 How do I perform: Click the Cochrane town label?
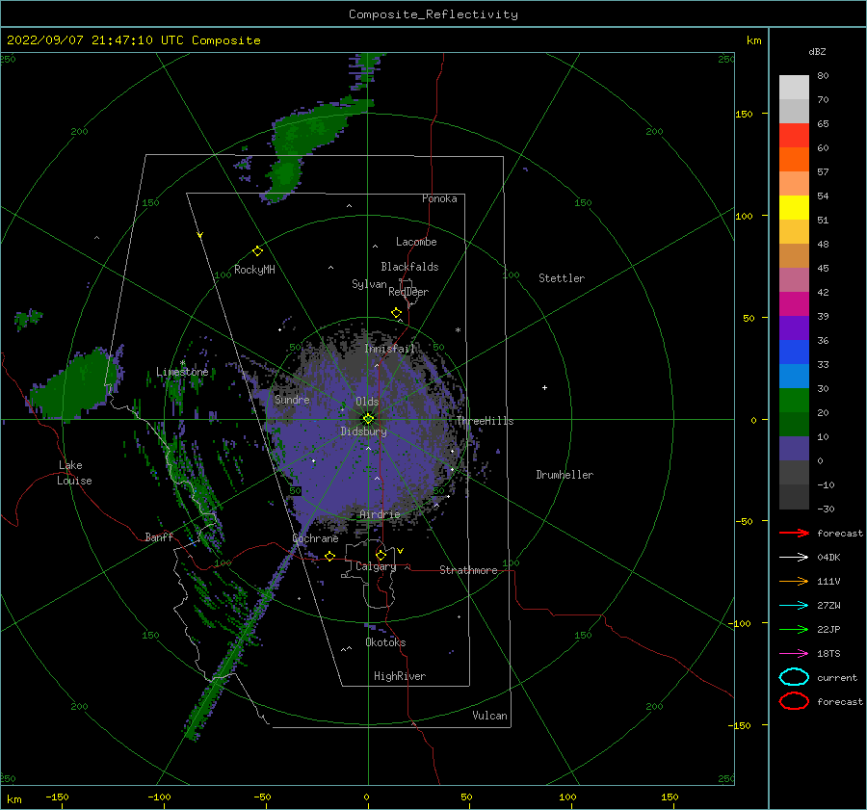click(315, 538)
